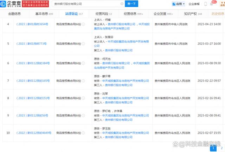The height and width of the screenshot is (152, 225).
Task: Click the membership crown icon in header
Action: (x=223, y=4)
